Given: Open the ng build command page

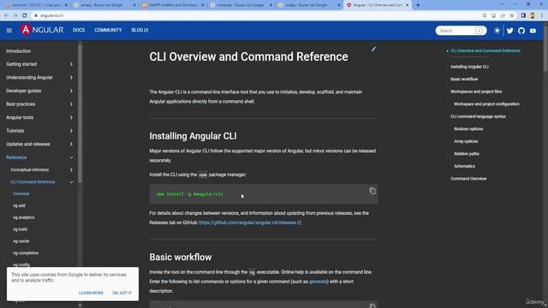Looking at the screenshot, I should pos(20,229).
